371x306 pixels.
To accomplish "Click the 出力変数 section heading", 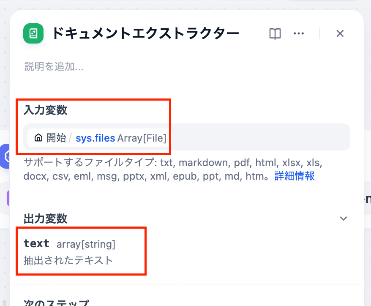I will click(x=45, y=219).
